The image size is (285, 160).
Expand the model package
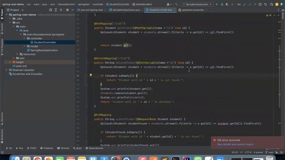click(24, 46)
